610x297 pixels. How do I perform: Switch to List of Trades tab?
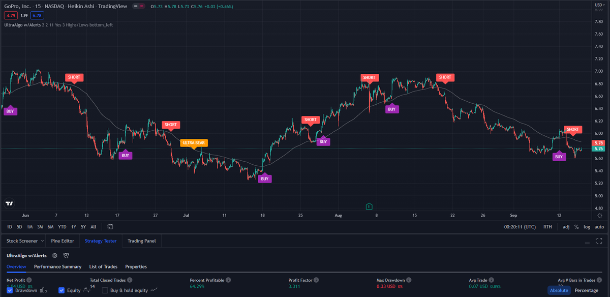coord(103,266)
